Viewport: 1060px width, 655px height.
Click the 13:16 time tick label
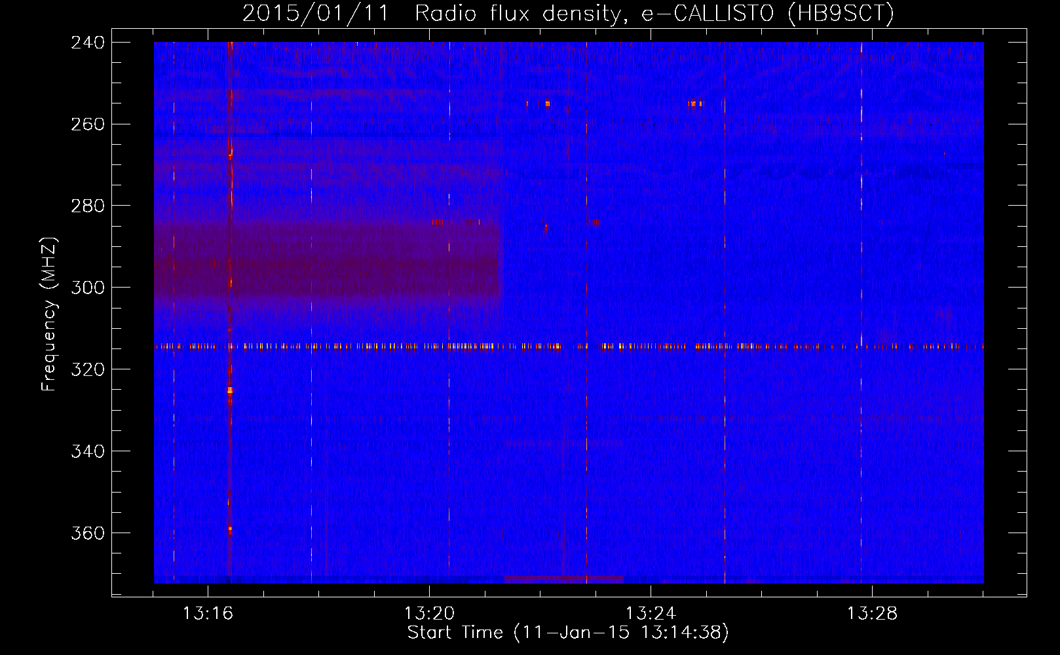208,614
